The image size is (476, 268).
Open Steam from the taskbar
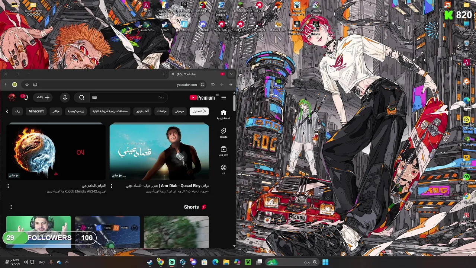(x=149, y=262)
